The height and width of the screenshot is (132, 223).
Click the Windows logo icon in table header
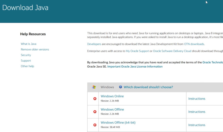(x=94, y=87)
